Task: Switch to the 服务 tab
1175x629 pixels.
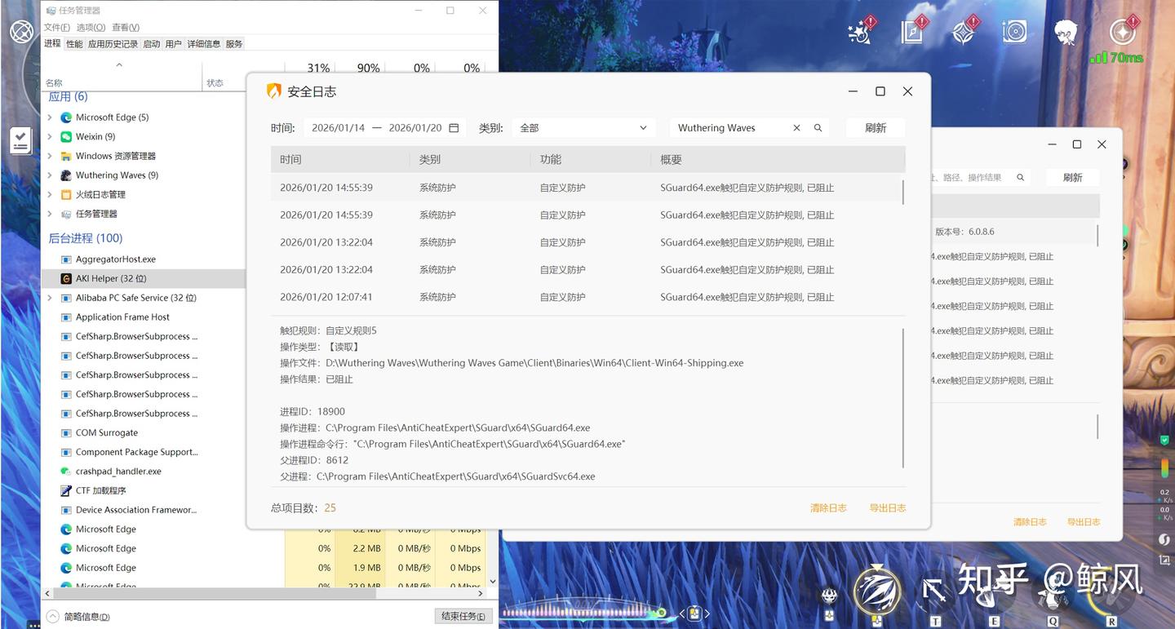Action: [x=234, y=44]
